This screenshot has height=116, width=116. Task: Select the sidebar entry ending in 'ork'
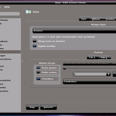(2, 66)
